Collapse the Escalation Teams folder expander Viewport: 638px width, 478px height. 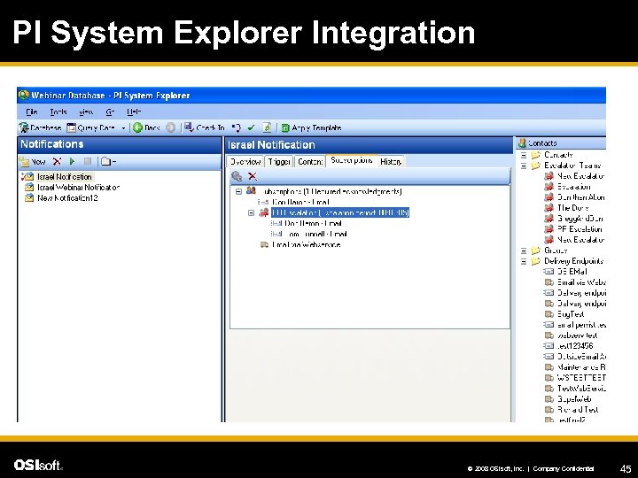[x=524, y=166]
